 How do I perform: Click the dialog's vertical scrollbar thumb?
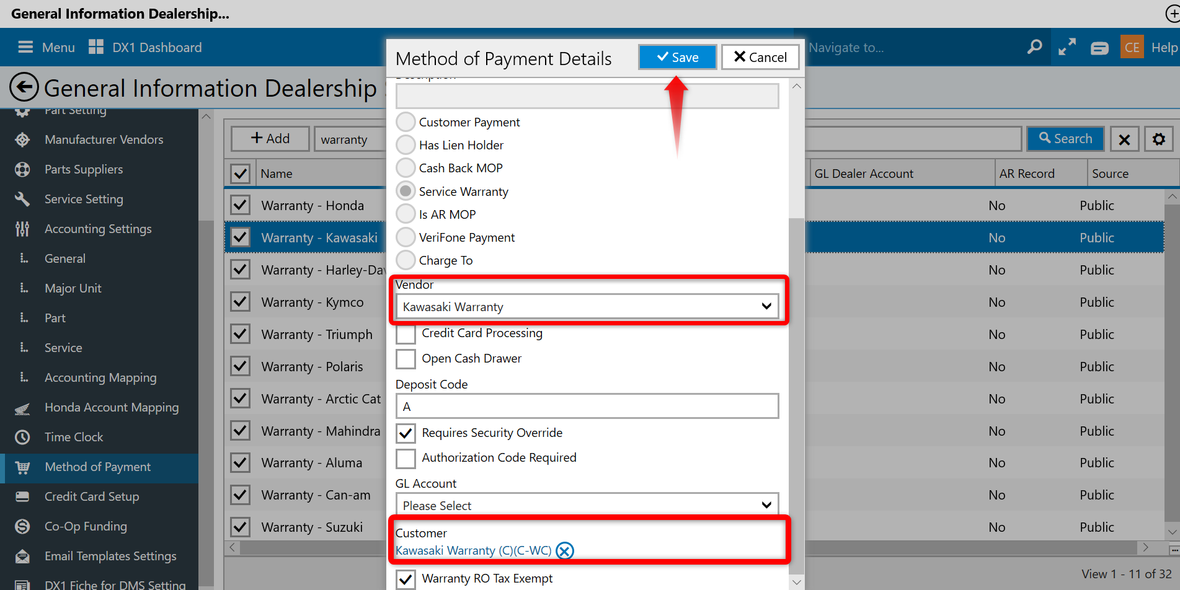point(797,395)
